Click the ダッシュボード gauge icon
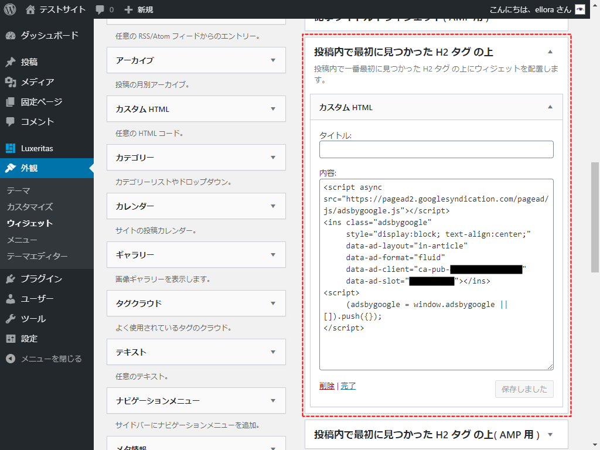Viewport: 600px width, 450px height. 11,36
